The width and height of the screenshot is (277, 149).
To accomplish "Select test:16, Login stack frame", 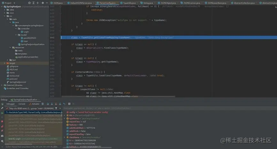I will pos(34,139).
